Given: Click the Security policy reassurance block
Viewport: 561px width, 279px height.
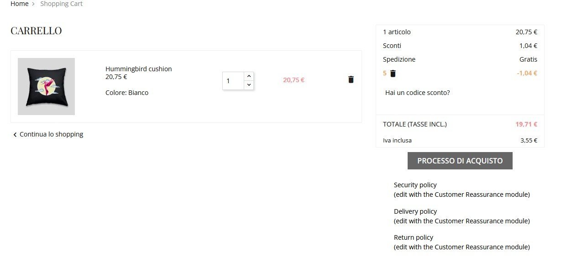Looking at the screenshot, I should [x=461, y=190].
